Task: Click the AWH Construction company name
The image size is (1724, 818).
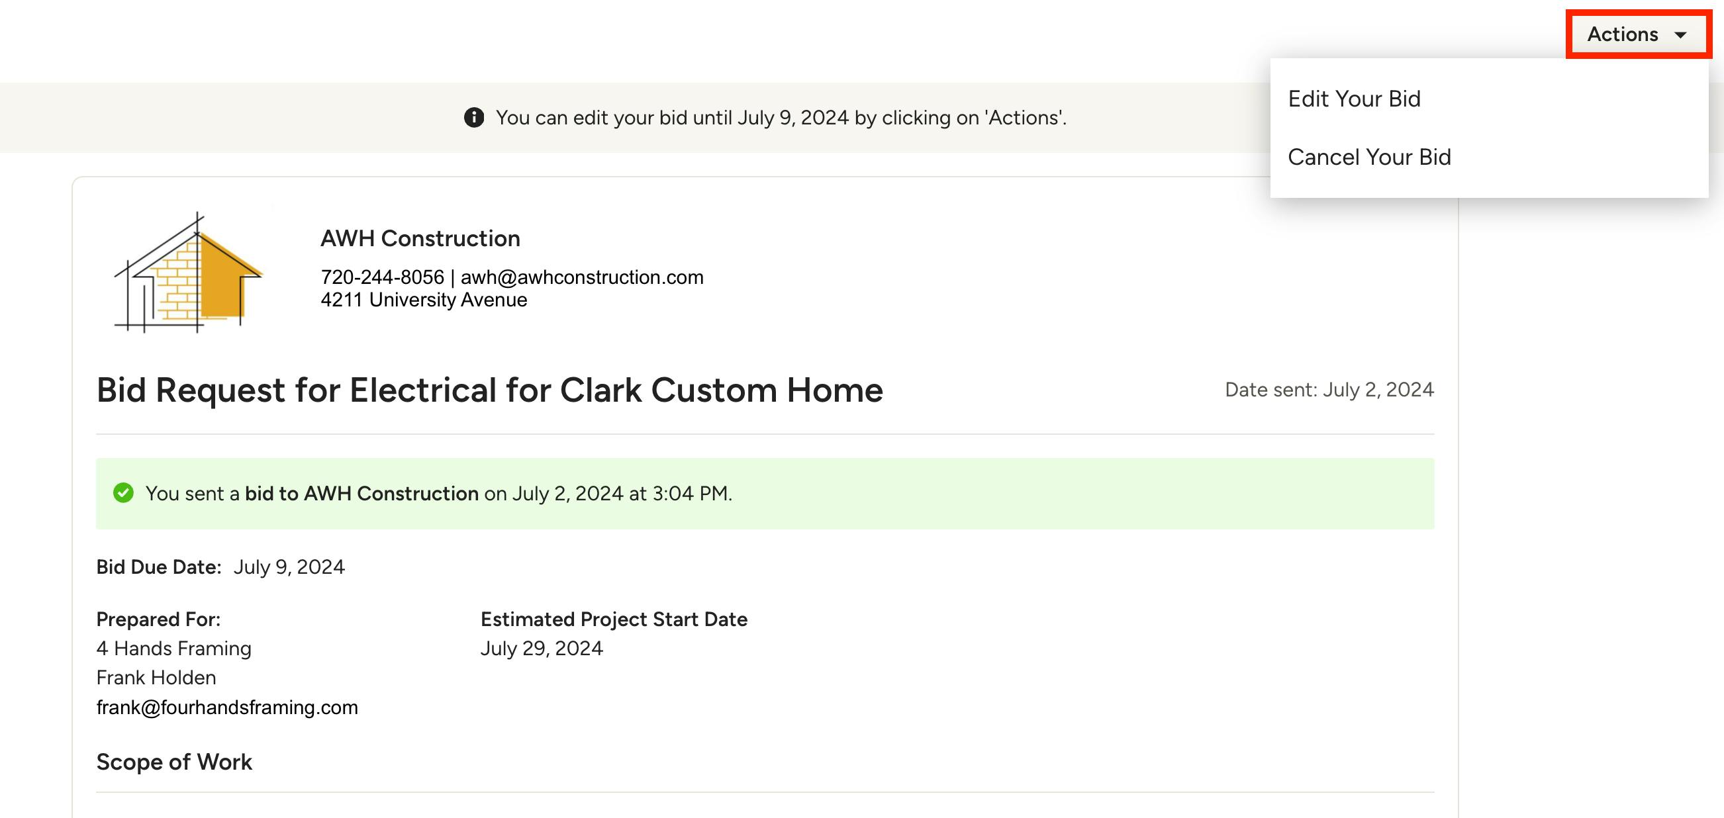Action: 420,238
